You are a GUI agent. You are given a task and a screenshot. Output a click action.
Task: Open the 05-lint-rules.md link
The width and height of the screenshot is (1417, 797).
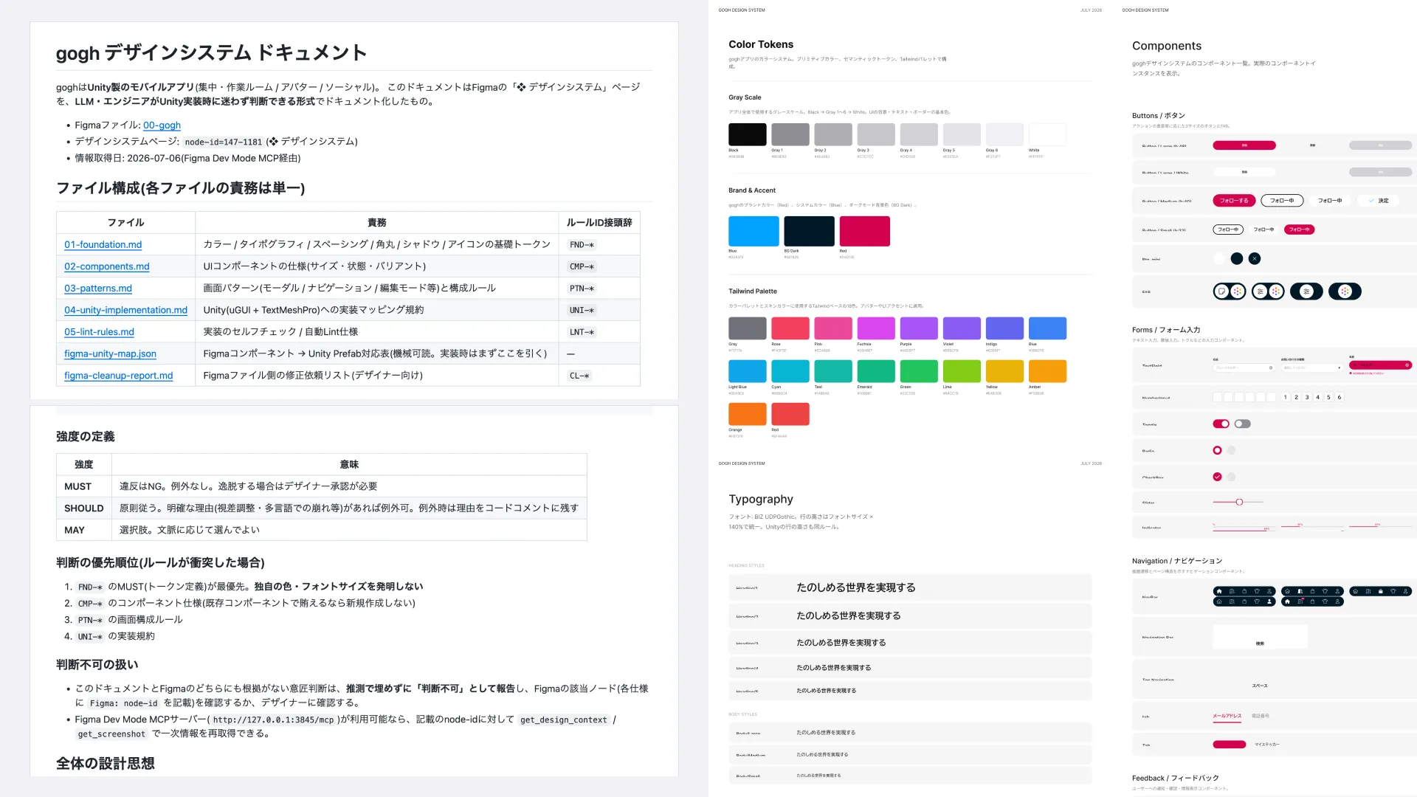[x=99, y=332]
